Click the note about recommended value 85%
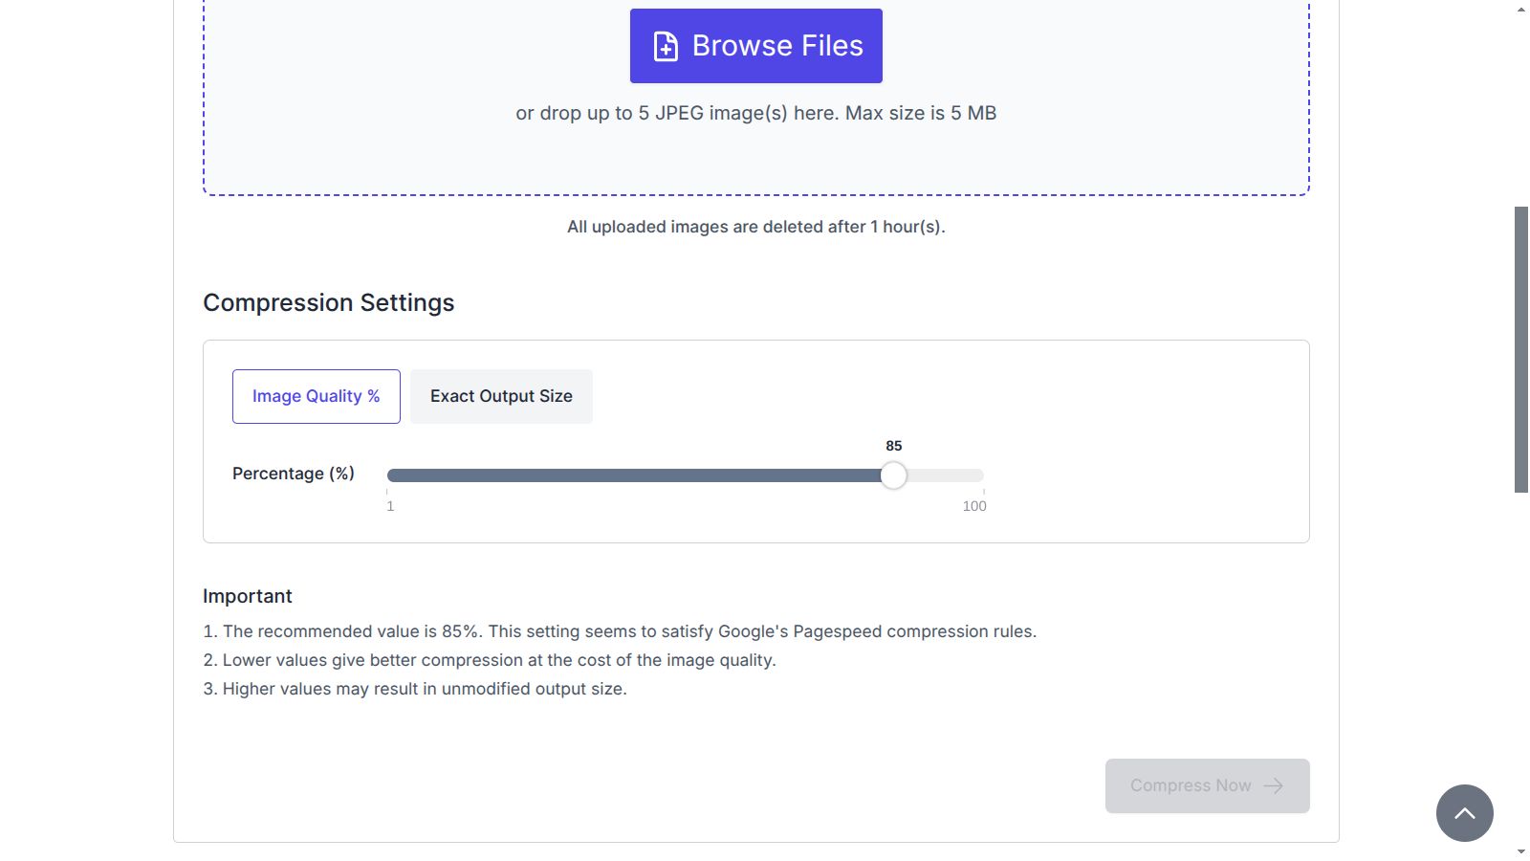Screen dimensions: 1530x861 (620, 631)
